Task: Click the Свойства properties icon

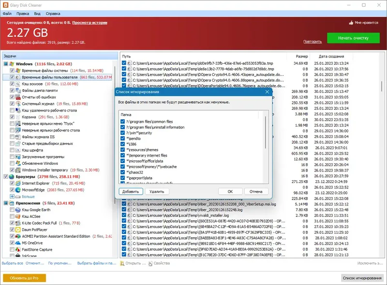Action: pyautogui.click(x=150, y=263)
